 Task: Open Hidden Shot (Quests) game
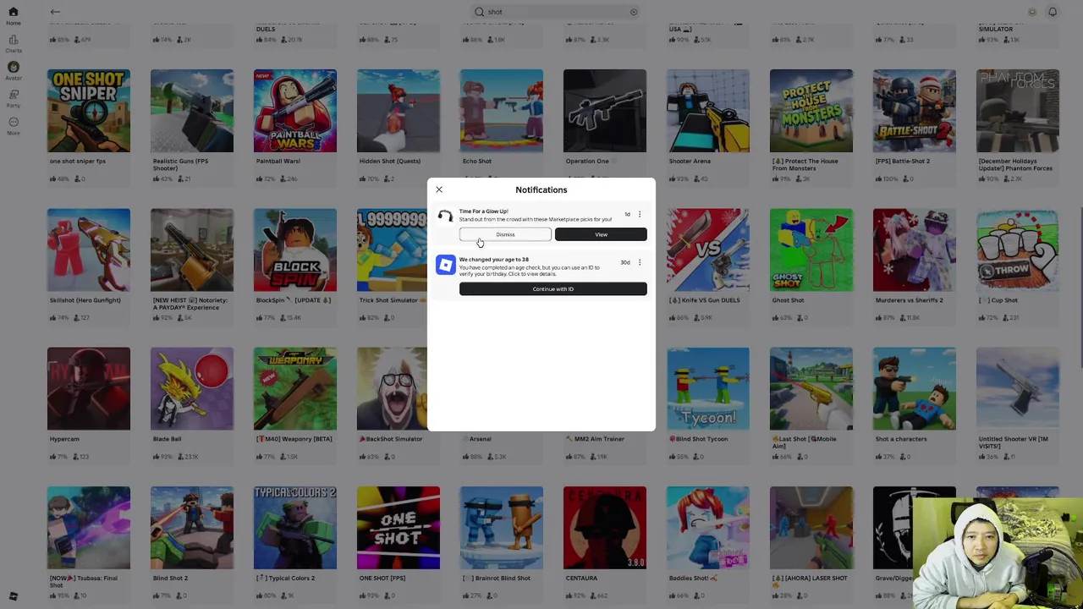tap(399, 111)
